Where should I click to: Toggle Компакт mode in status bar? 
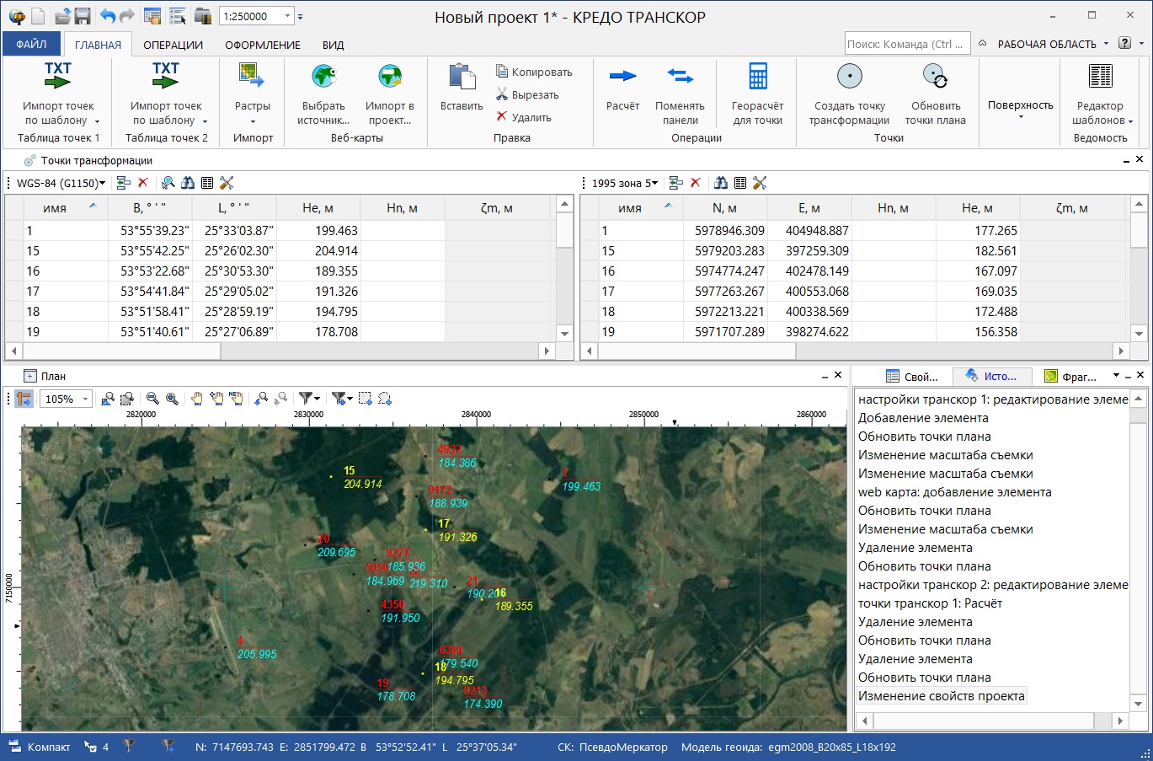(40, 747)
